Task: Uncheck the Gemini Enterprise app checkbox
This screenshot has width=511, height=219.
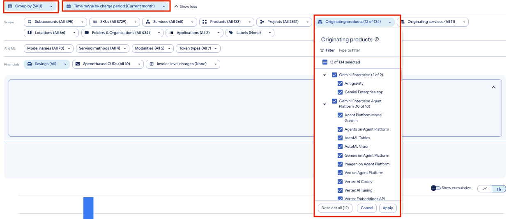Action: (x=340, y=92)
